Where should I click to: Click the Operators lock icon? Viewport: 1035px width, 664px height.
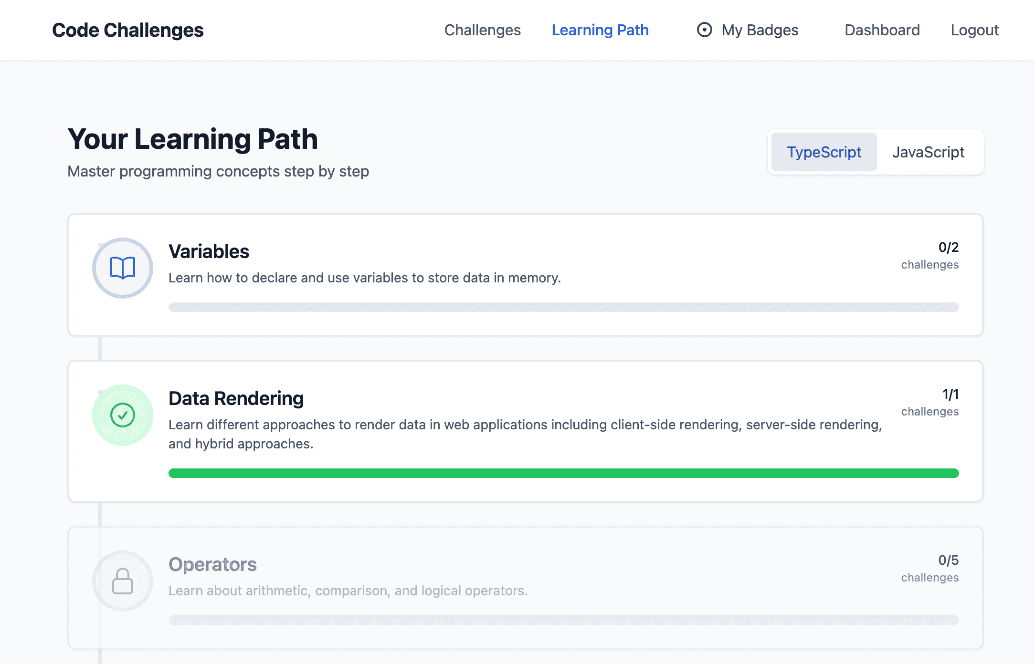[123, 581]
